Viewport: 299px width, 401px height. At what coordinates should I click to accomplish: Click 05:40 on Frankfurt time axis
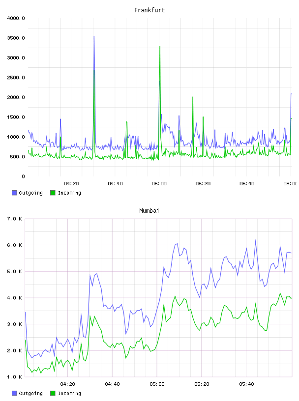tap(247, 184)
